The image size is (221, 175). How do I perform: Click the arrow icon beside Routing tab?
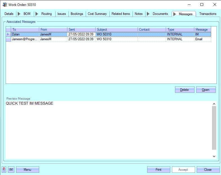click(x=37, y=14)
